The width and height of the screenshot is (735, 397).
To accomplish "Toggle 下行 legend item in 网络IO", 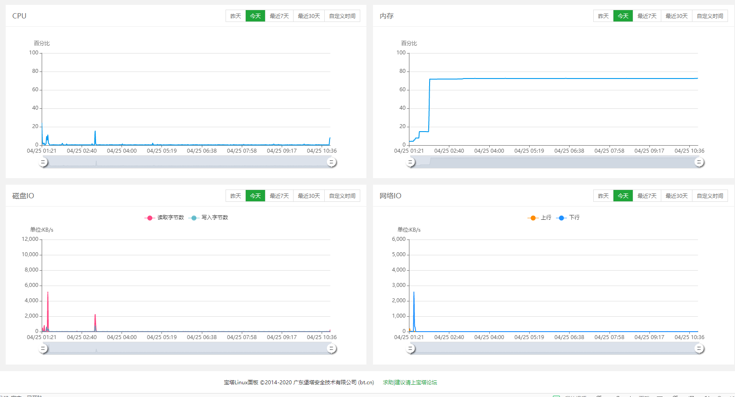I will coord(569,218).
